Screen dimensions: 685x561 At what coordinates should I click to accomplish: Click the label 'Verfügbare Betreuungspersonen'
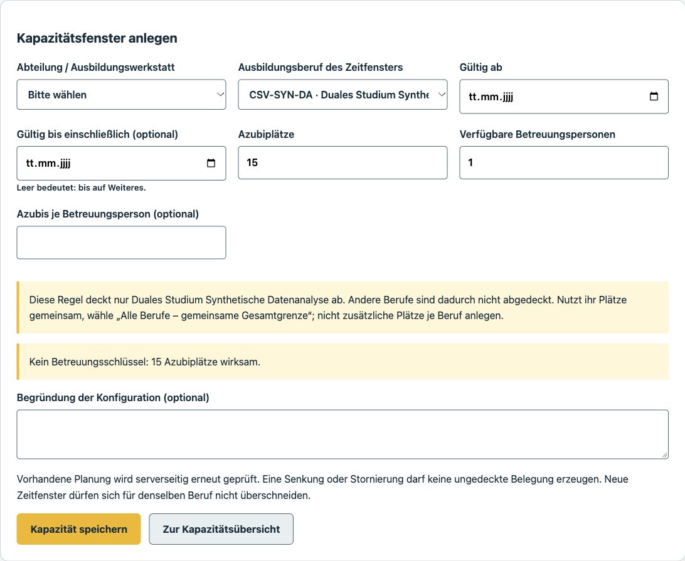point(538,135)
